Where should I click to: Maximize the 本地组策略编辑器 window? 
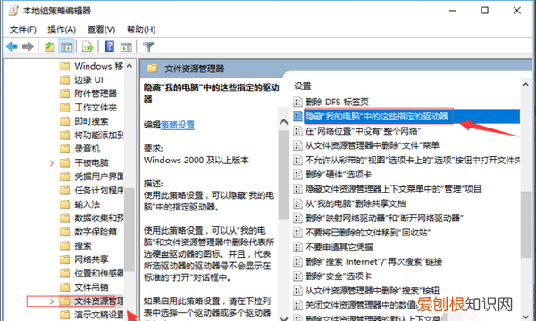[x=484, y=11]
